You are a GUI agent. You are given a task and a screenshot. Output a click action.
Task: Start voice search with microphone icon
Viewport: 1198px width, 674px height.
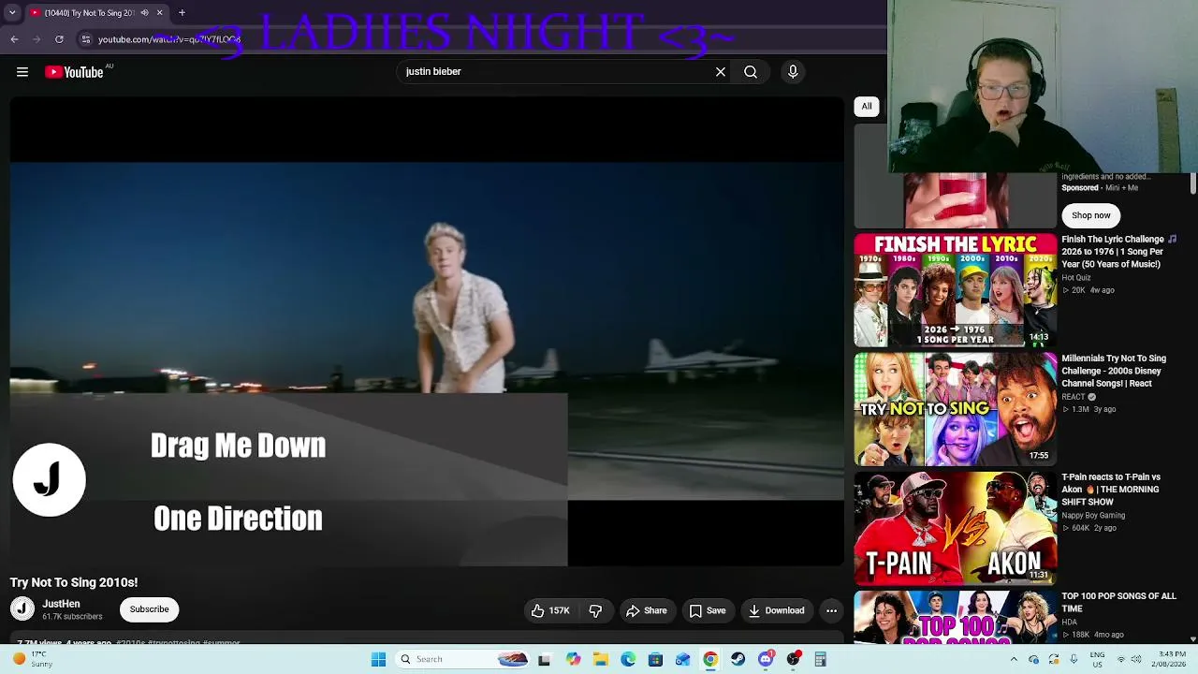(x=793, y=72)
